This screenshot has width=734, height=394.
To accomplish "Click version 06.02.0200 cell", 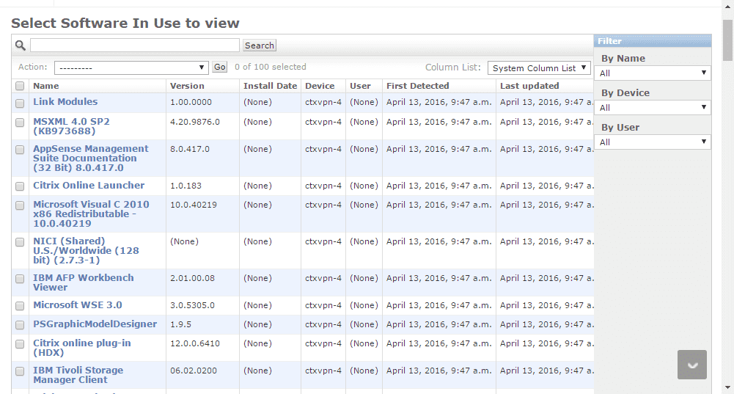I will click(194, 371).
